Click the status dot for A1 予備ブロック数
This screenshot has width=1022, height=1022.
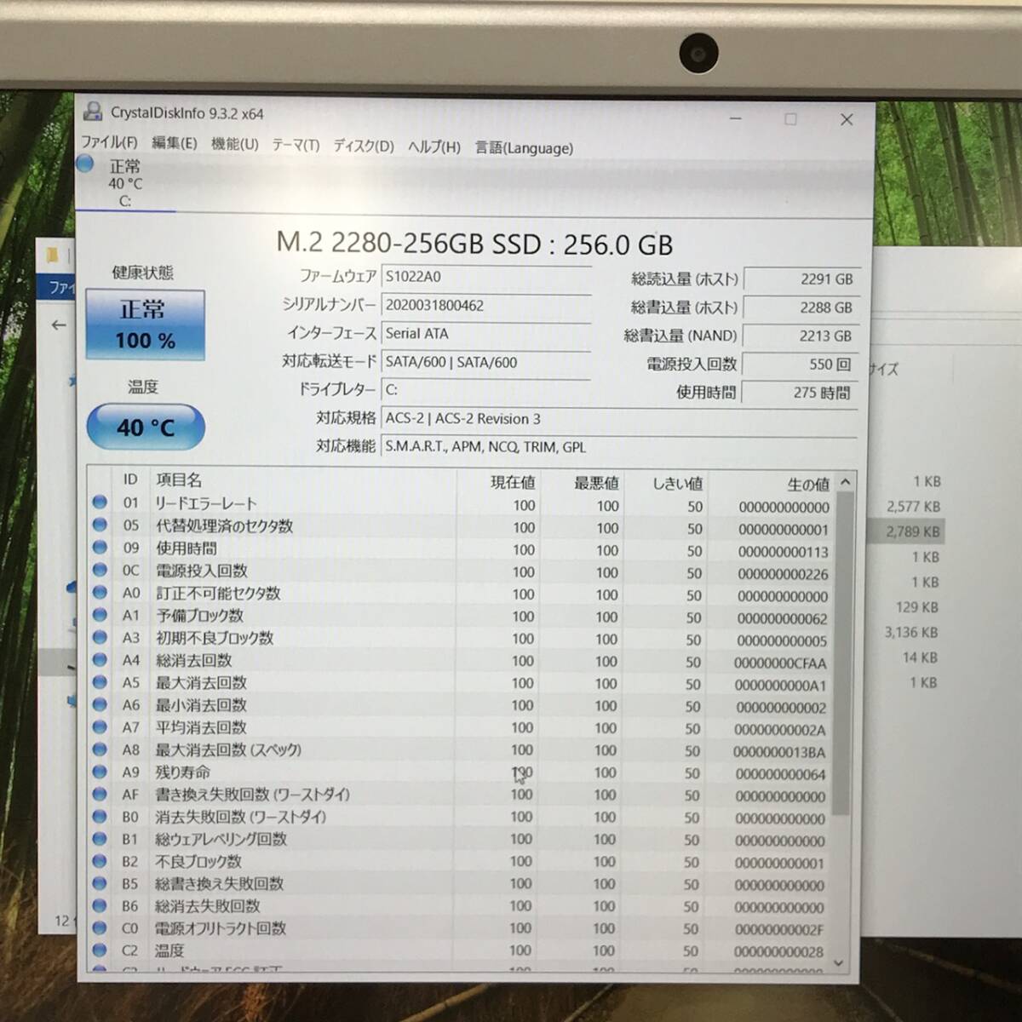100,614
